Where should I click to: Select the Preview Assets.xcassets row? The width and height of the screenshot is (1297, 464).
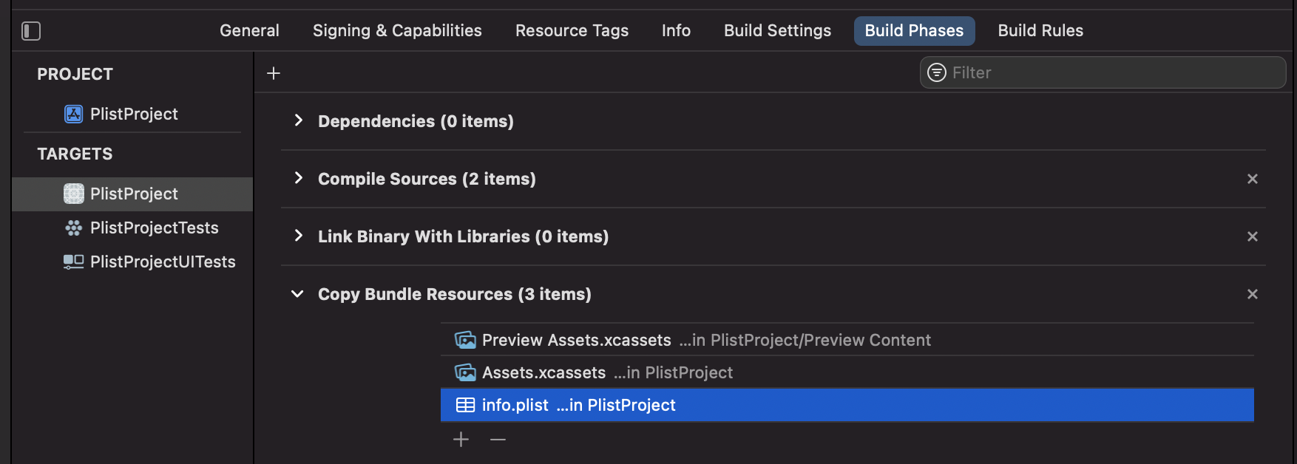click(x=847, y=340)
